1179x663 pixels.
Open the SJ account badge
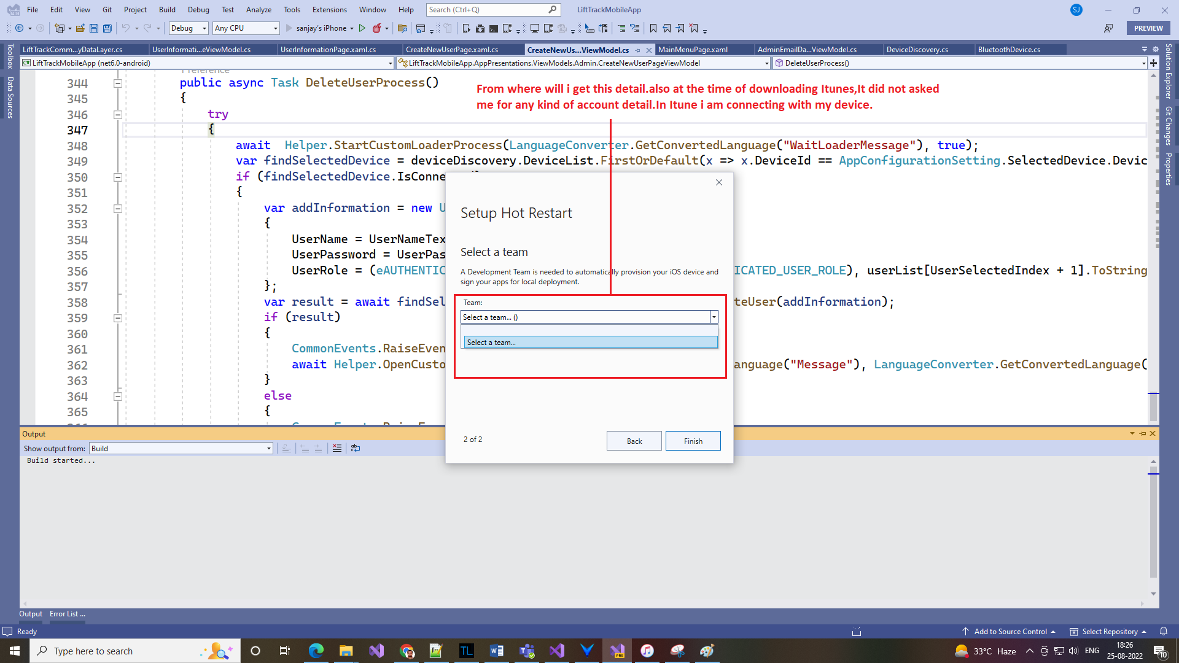coord(1076,10)
